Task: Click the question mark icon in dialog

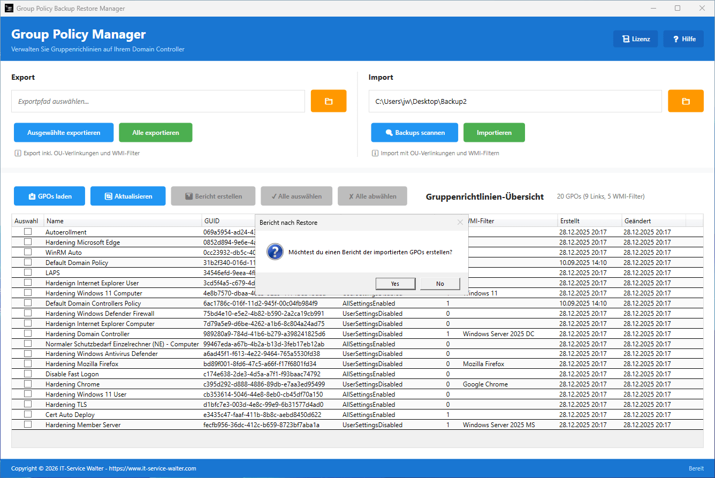Action: click(x=275, y=252)
